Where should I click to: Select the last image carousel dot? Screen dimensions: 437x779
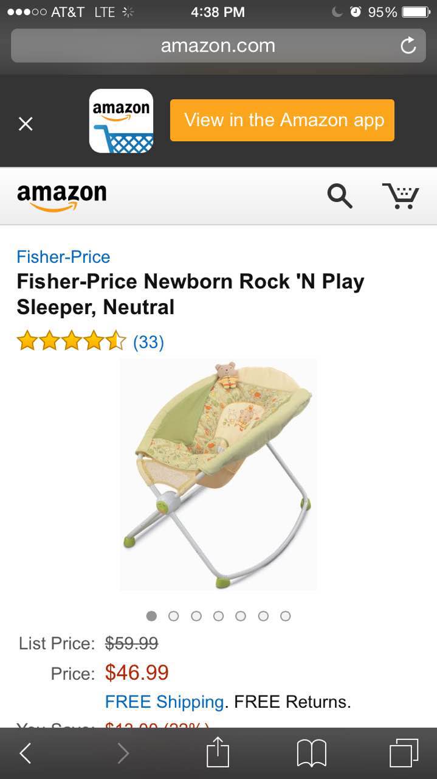pyautogui.click(x=286, y=616)
